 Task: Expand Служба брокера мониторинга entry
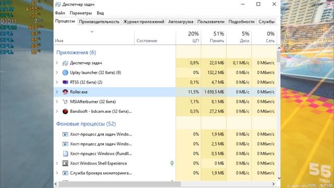[x=57, y=173]
